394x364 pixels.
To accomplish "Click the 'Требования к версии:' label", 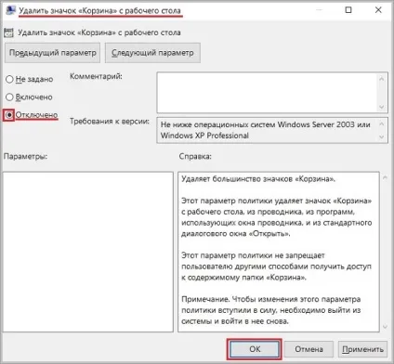I will click(110, 122).
